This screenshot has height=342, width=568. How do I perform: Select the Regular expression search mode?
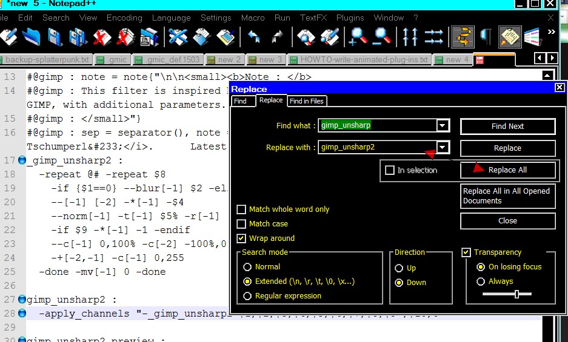click(247, 295)
